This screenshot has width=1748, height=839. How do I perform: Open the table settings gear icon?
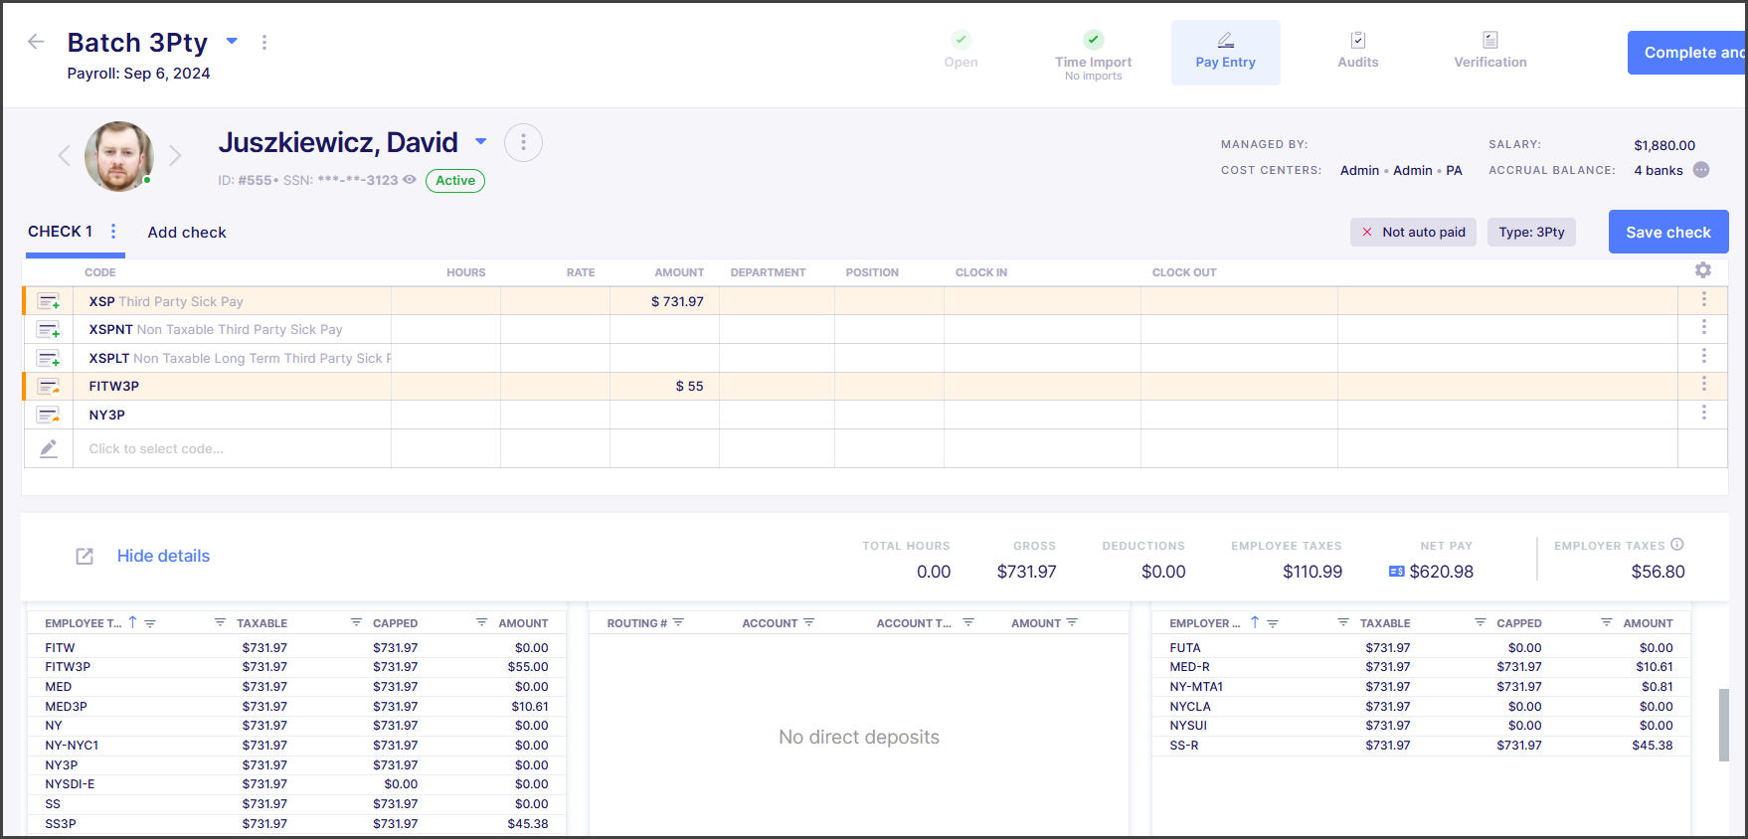[1702, 270]
